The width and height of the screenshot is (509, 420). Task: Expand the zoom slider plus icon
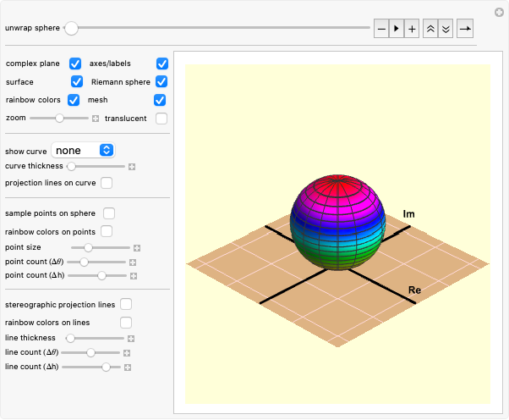tap(96, 119)
